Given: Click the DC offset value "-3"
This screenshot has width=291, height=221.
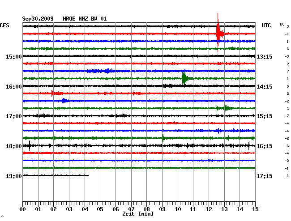Looking at the screenshot, I should [287, 56].
